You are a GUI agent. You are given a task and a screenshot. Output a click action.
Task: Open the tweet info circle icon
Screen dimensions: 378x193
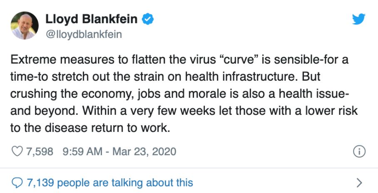pos(359,151)
